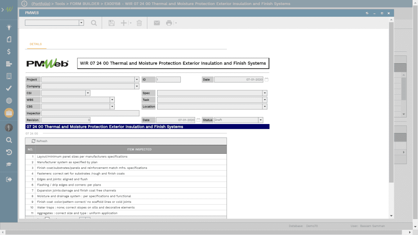Print using the printer icon
Screen dimensions: 418x235
(x=169, y=23)
